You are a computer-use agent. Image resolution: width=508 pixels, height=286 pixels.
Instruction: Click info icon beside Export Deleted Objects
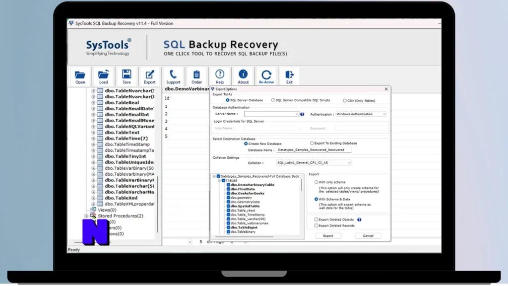coord(359,219)
